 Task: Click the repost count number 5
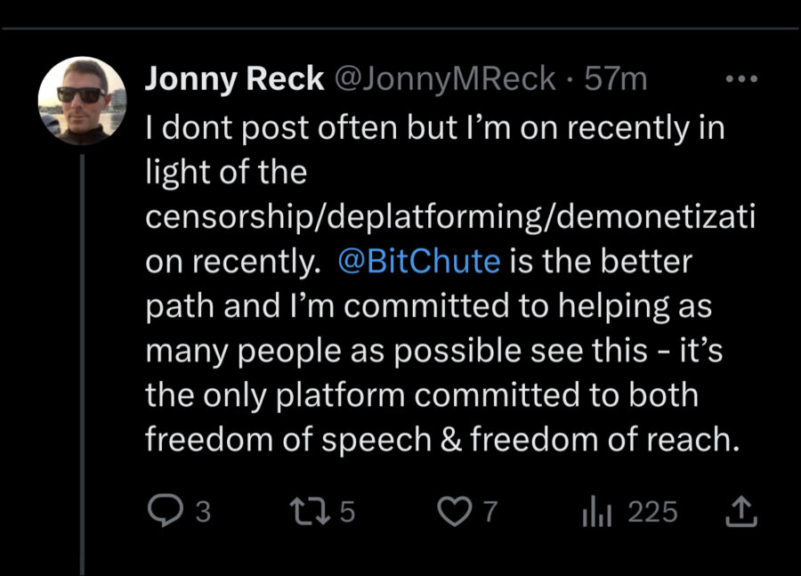click(x=347, y=512)
